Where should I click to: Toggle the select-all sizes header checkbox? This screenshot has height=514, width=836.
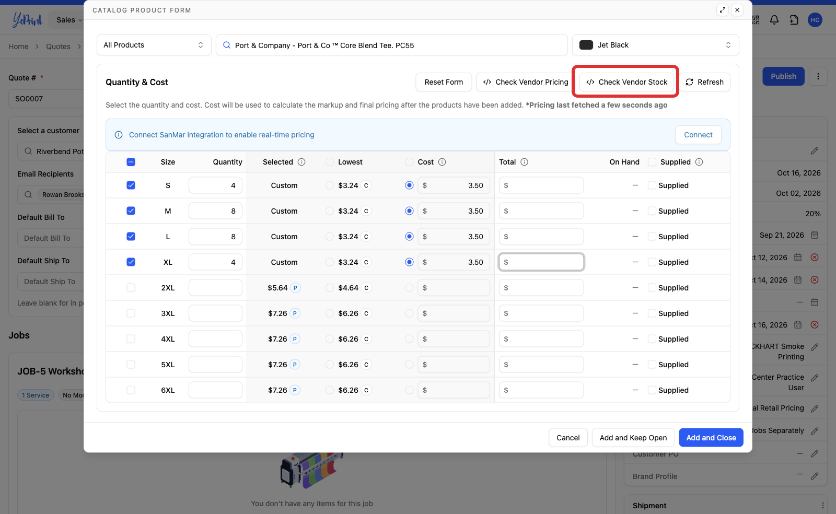131,162
